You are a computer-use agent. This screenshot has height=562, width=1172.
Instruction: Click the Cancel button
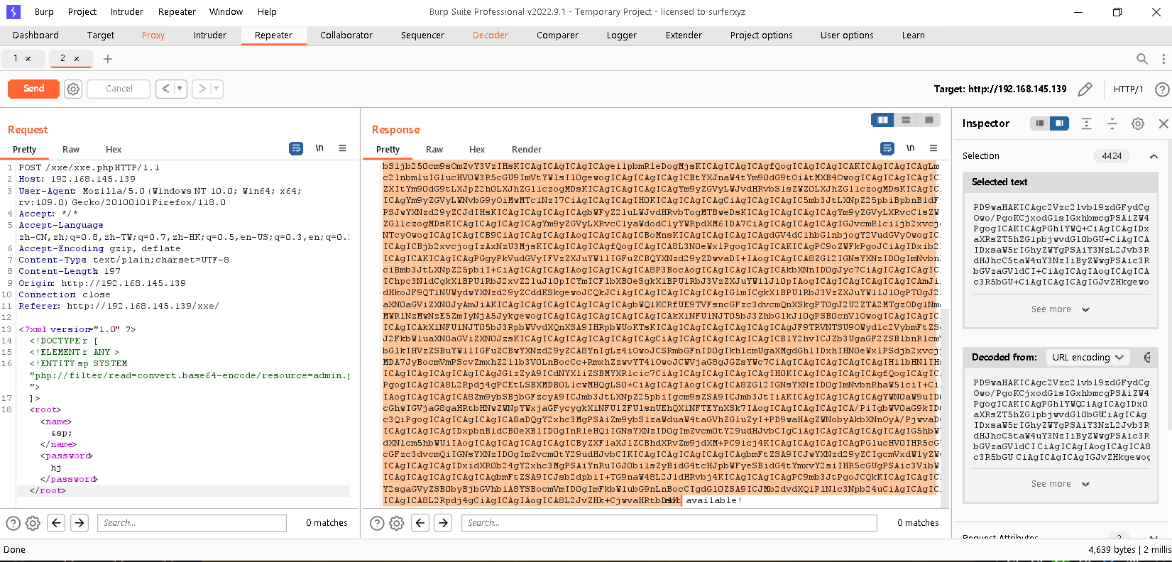click(119, 89)
